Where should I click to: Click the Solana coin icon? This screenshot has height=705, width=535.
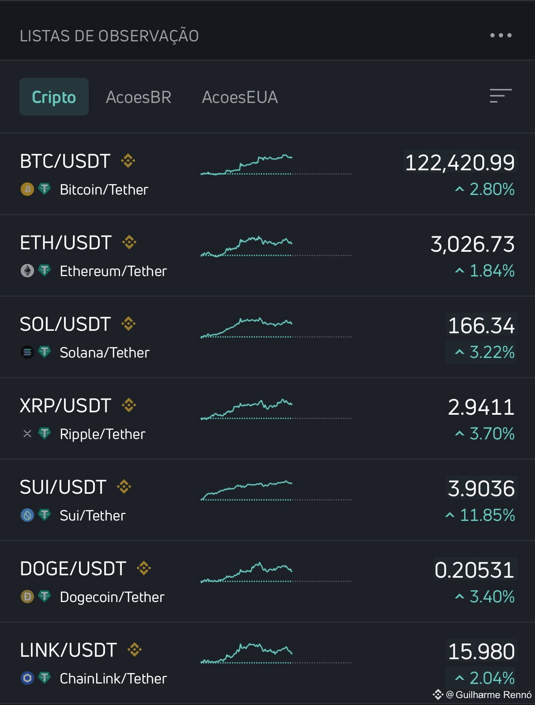(27, 352)
